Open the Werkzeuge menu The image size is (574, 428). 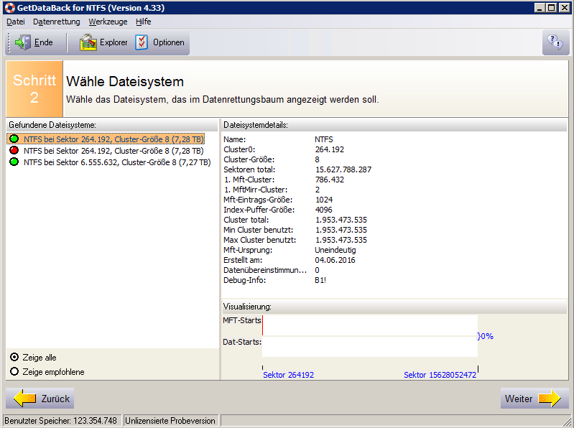(x=108, y=22)
